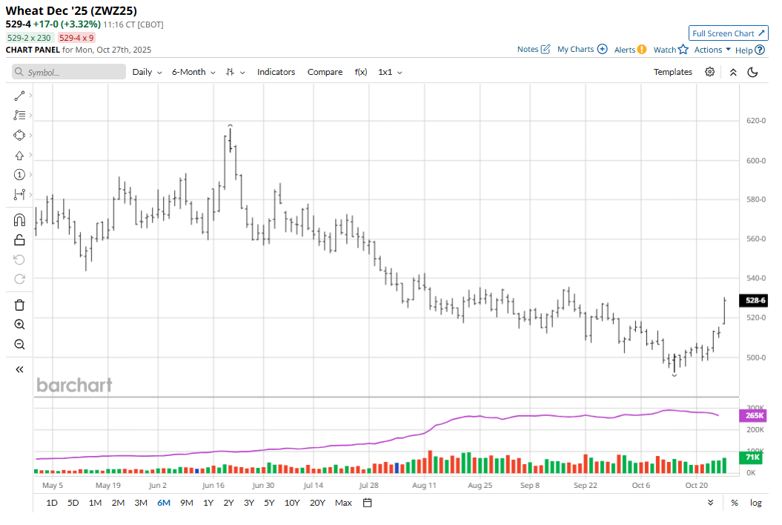This screenshot has height=525, width=782.
Task: Select the 5D range
Action: 73,503
